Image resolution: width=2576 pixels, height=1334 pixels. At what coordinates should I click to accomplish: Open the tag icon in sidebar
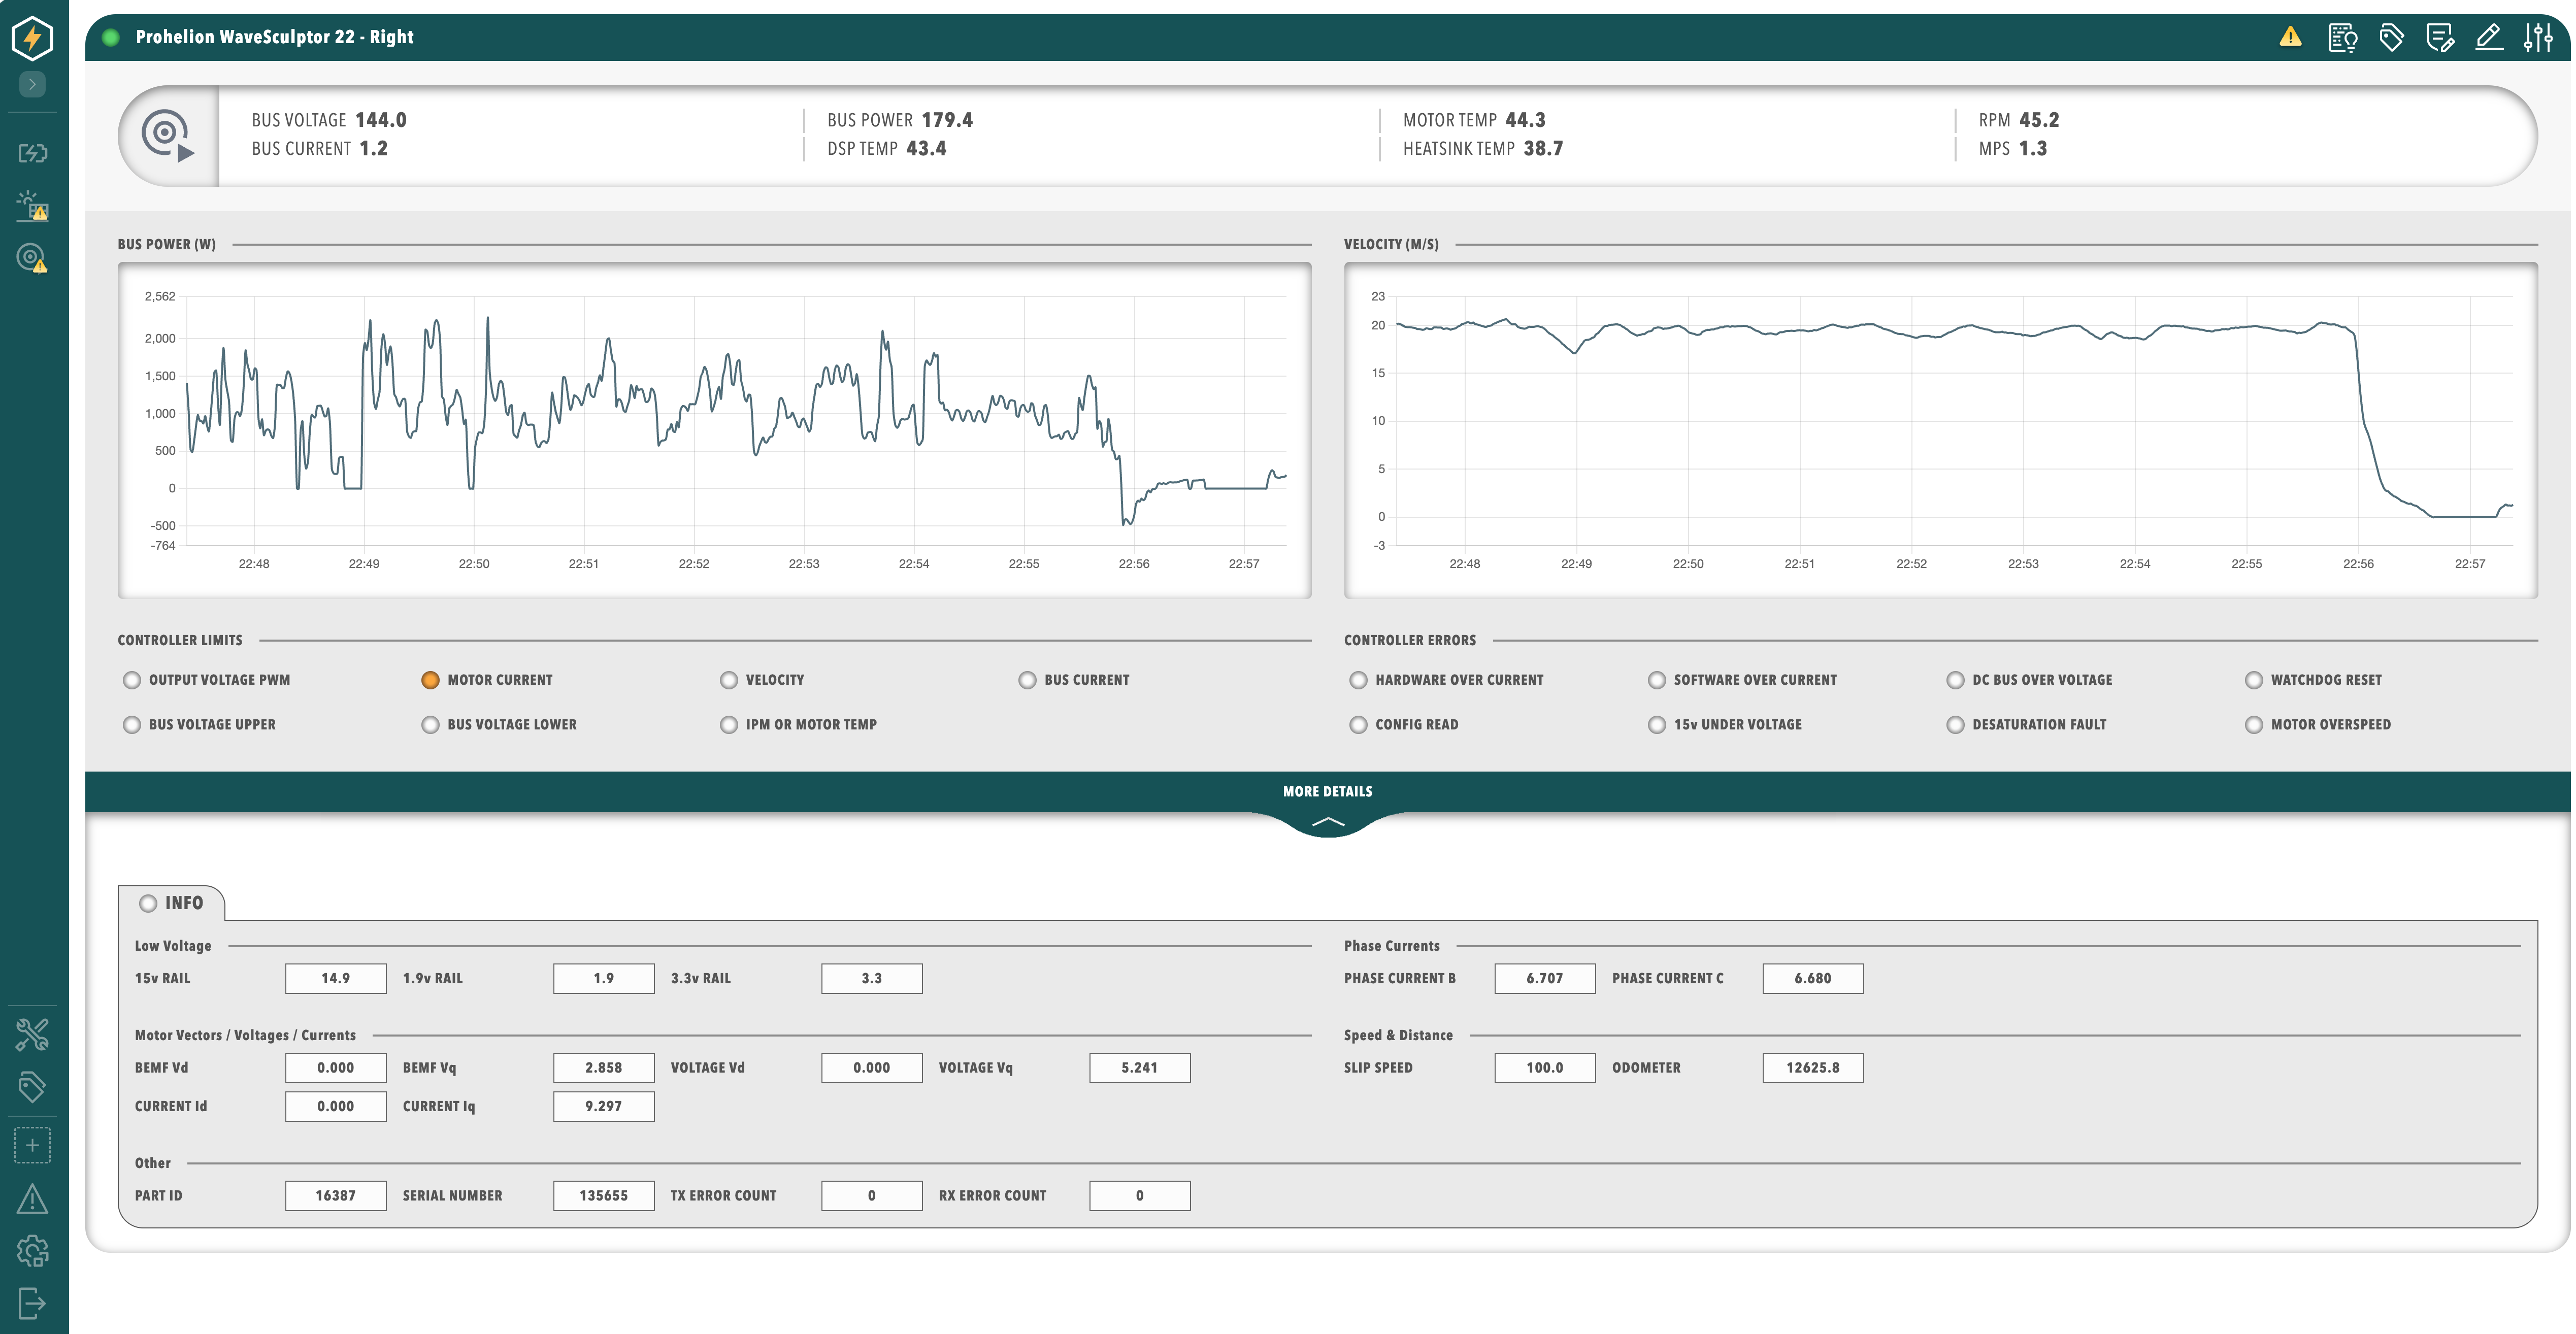click(32, 1087)
